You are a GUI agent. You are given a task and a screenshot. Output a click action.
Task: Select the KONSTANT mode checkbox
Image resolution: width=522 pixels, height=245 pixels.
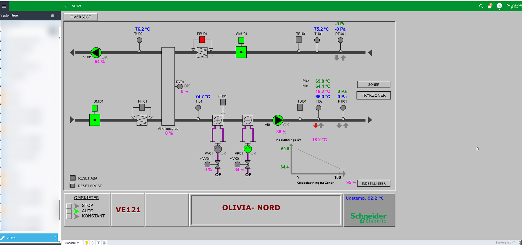pyautogui.click(x=69, y=216)
